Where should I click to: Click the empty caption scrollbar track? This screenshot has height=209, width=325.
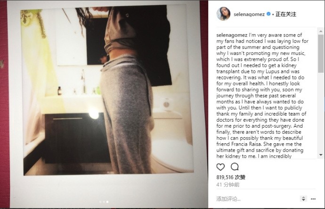[321, 113]
